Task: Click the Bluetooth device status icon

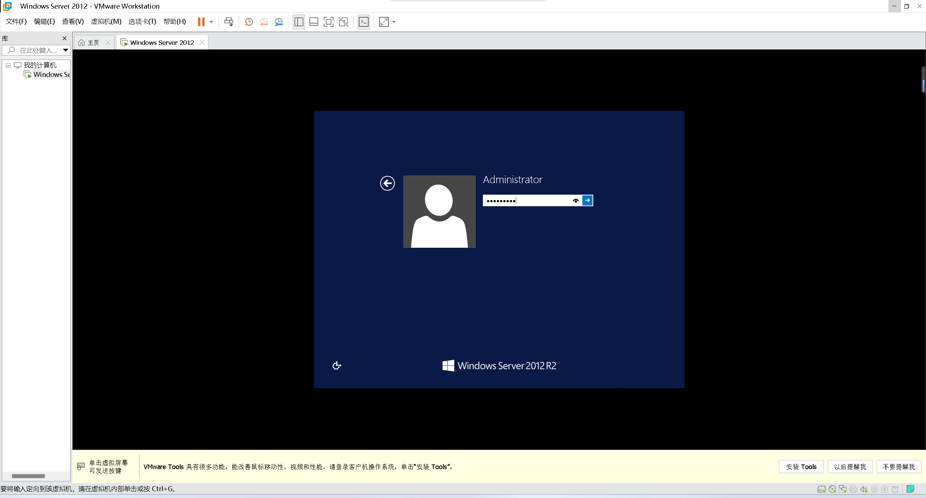Action: tap(884, 489)
